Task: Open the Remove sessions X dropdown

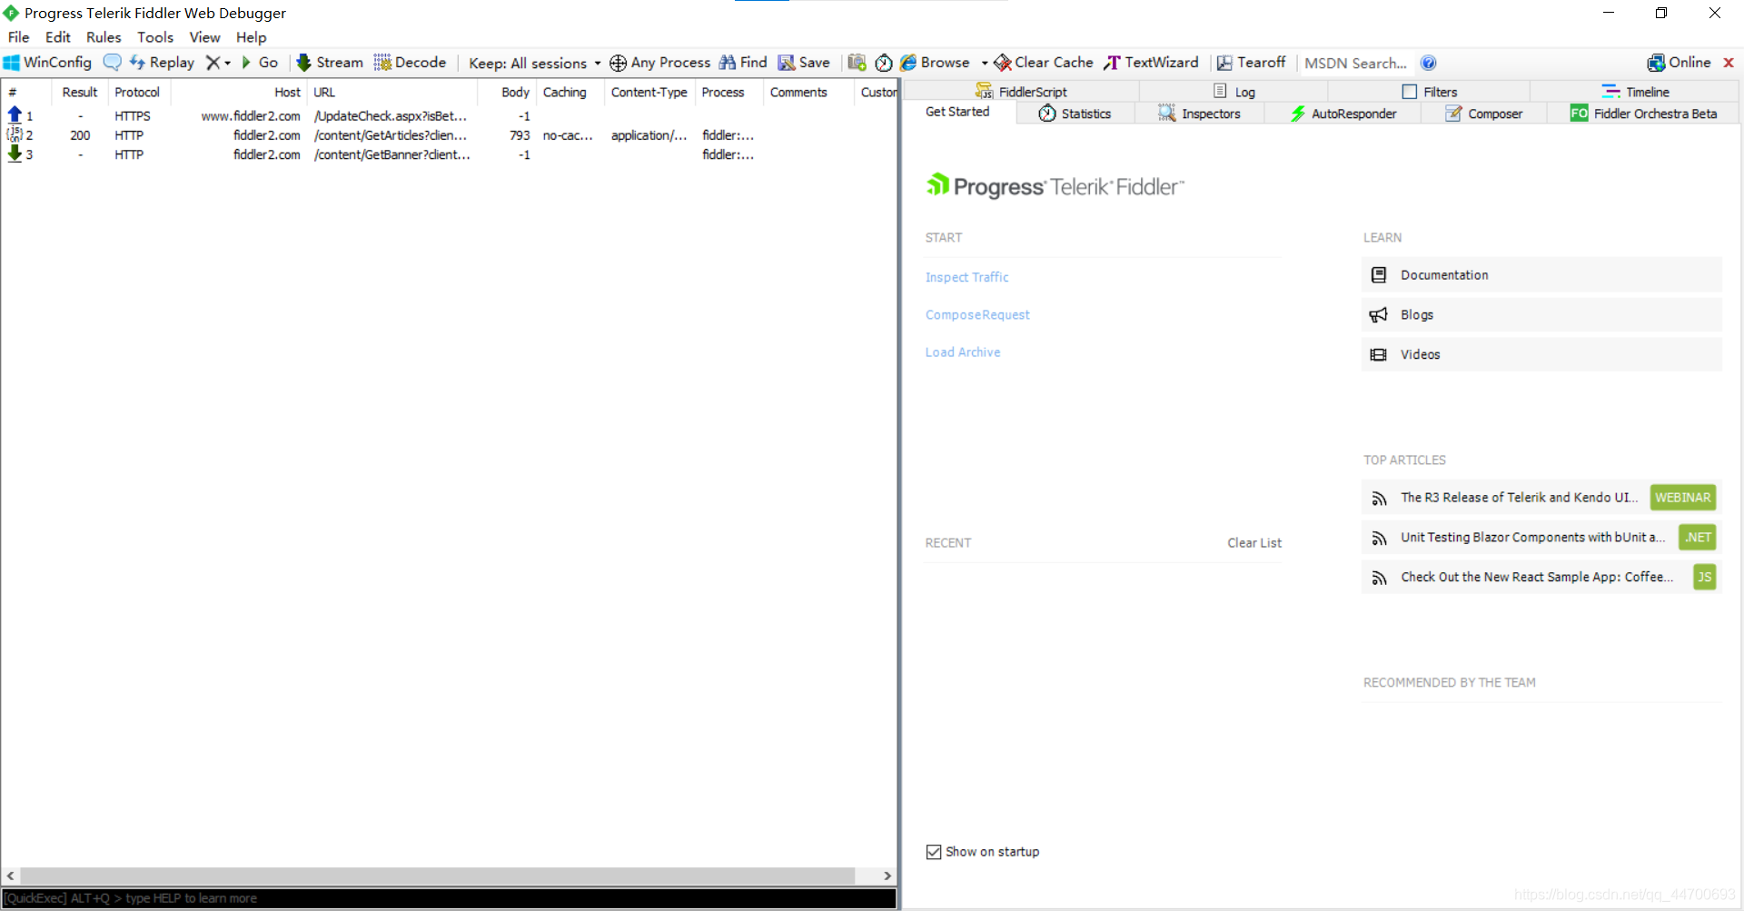Action: pos(218,63)
